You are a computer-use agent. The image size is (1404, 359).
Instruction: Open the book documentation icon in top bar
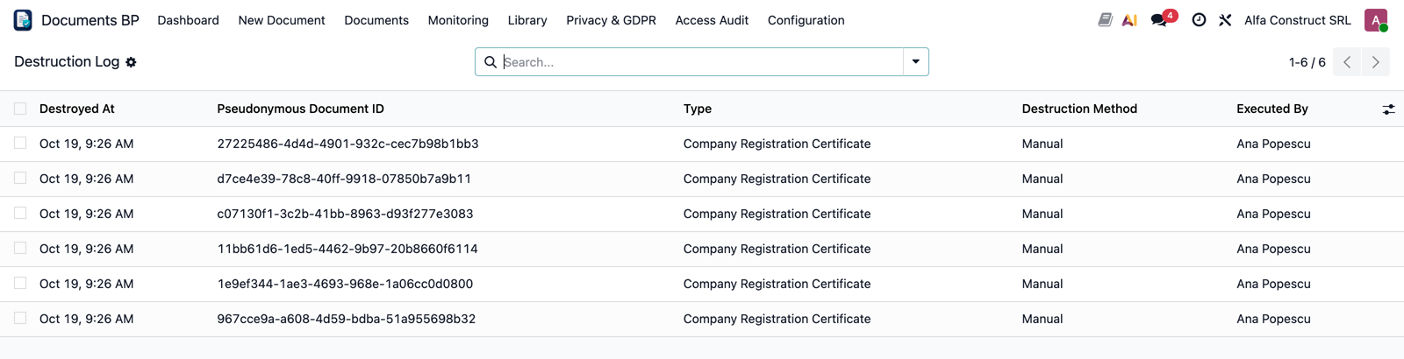coord(1105,19)
